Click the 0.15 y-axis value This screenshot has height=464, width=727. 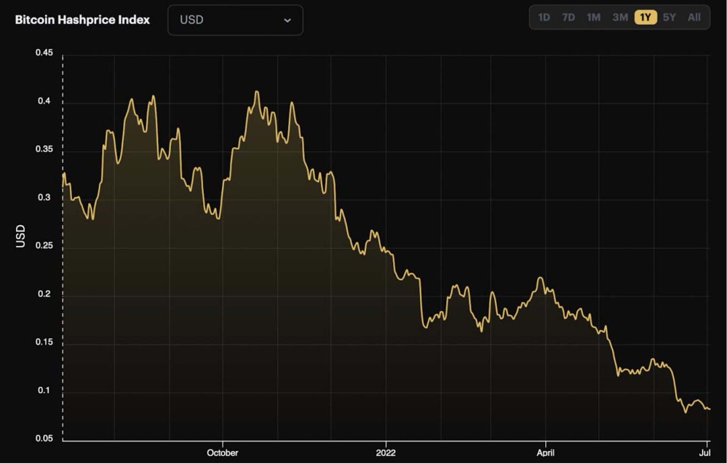[x=44, y=342]
